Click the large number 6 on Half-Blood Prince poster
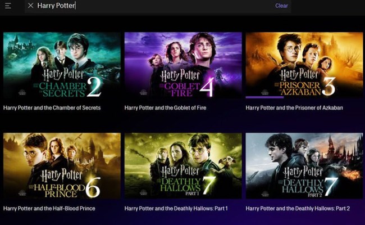The height and width of the screenshot is (225, 365). click(92, 188)
